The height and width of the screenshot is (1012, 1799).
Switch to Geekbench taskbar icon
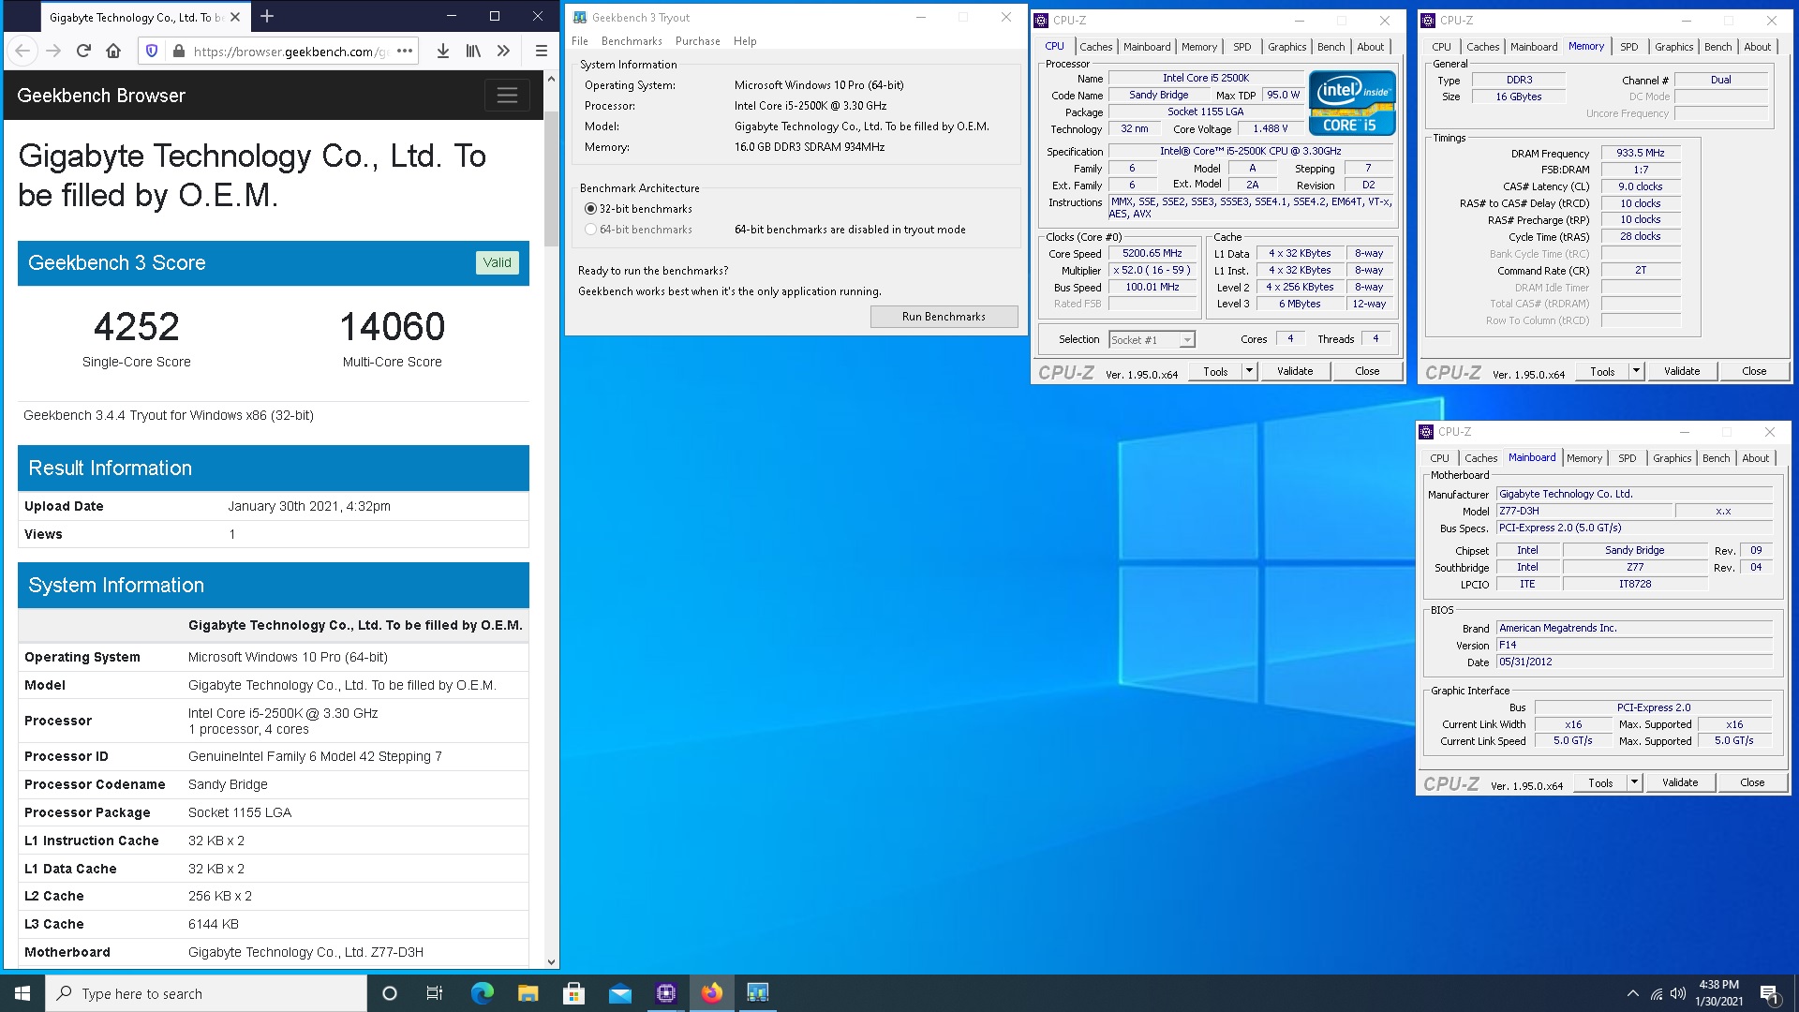pyautogui.click(x=757, y=993)
